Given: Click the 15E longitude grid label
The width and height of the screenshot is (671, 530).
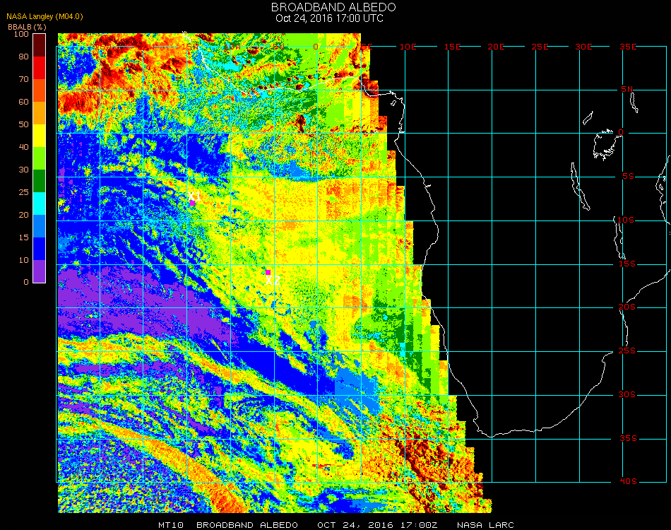Looking at the screenshot, I should [452, 47].
